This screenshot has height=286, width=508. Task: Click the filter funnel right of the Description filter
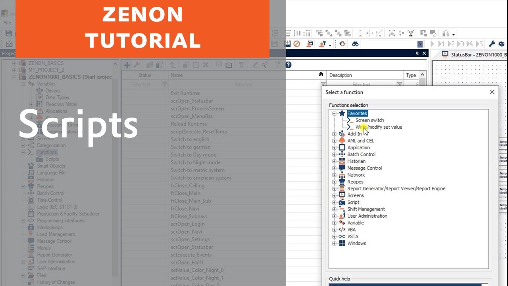pyautogui.click(x=400, y=84)
